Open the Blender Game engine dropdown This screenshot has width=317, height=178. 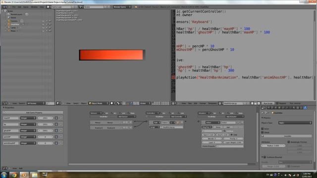coord(122,7)
